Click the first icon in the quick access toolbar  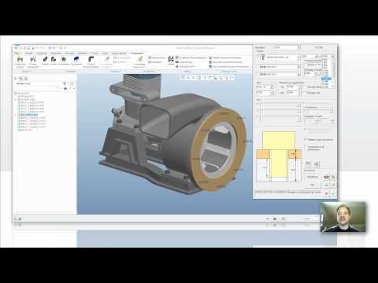click(16, 48)
